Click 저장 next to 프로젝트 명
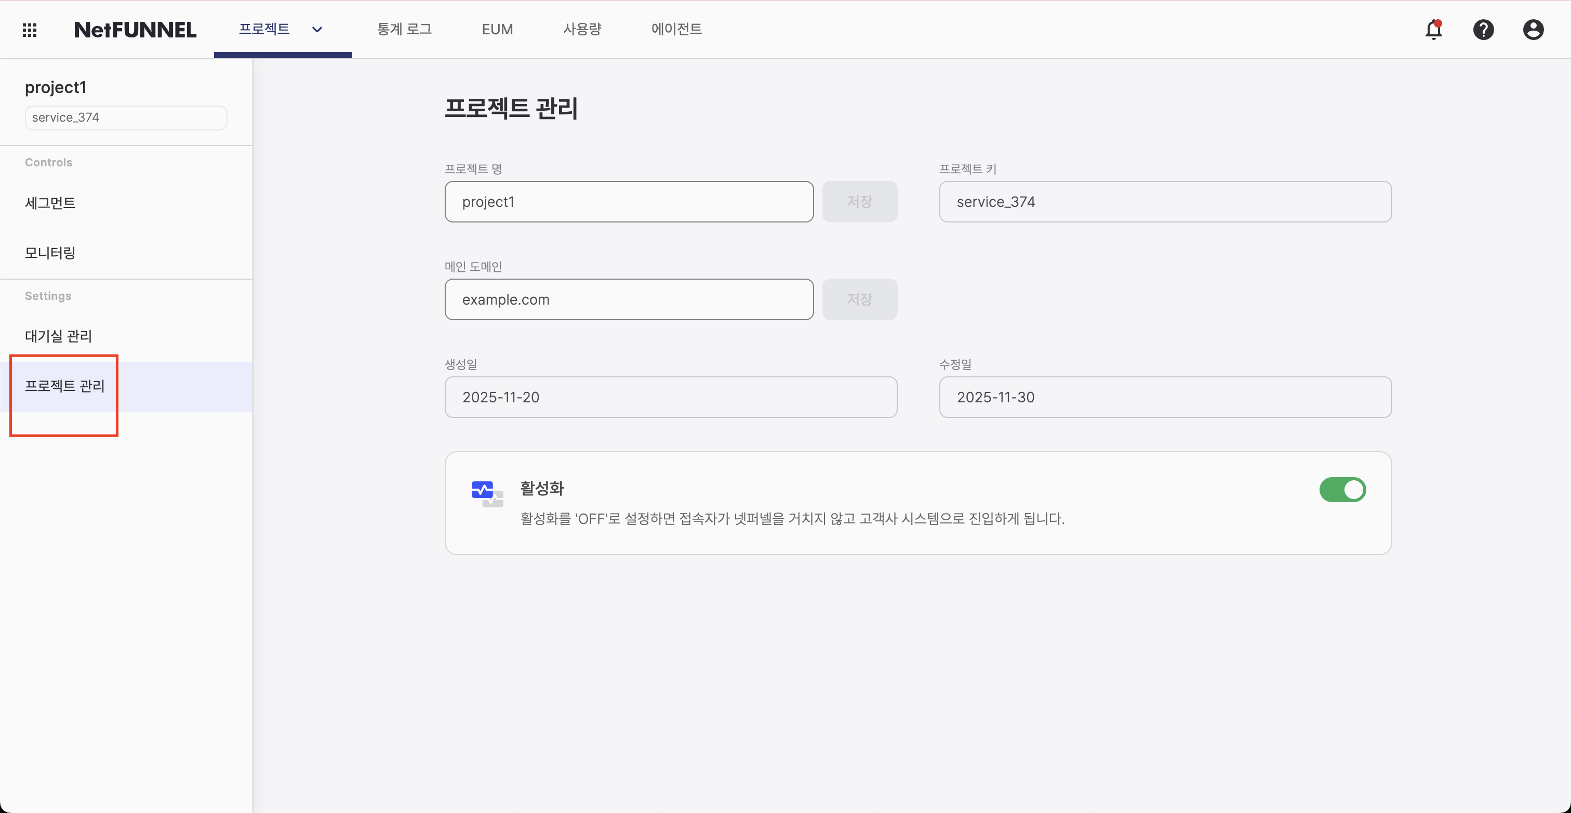This screenshot has width=1571, height=813. tap(860, 201)
